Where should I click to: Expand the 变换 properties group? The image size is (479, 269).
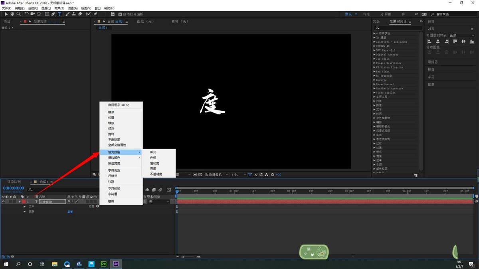(x=25, y=211)
